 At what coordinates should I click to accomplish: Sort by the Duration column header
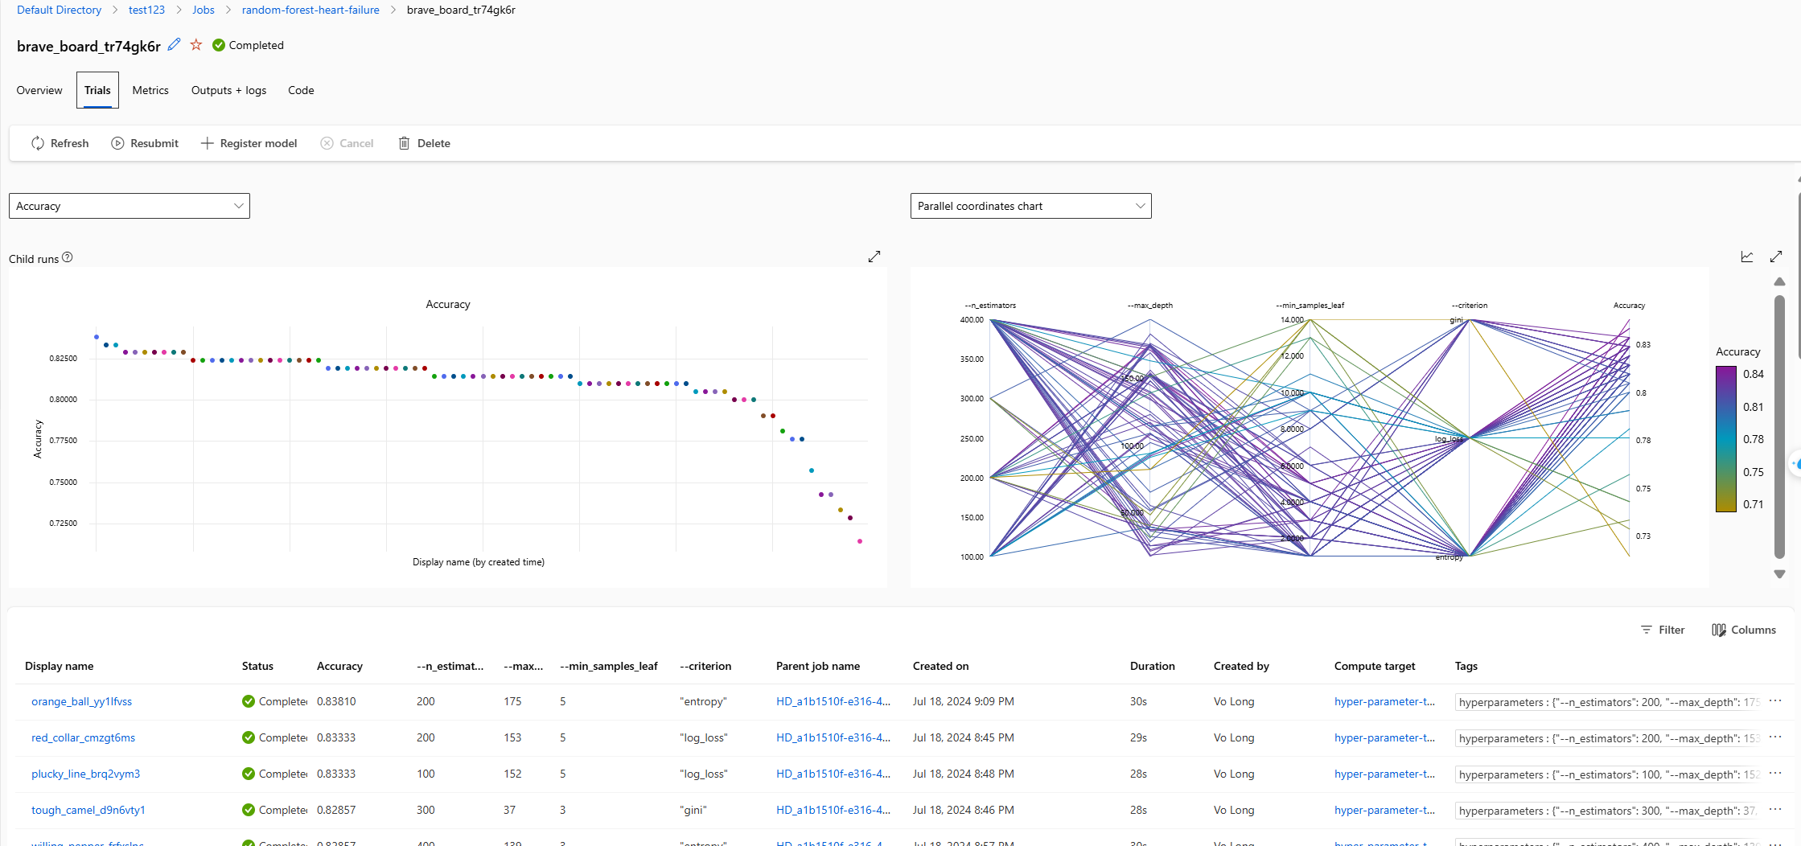pyautogui.click(x=1152, y=666)
